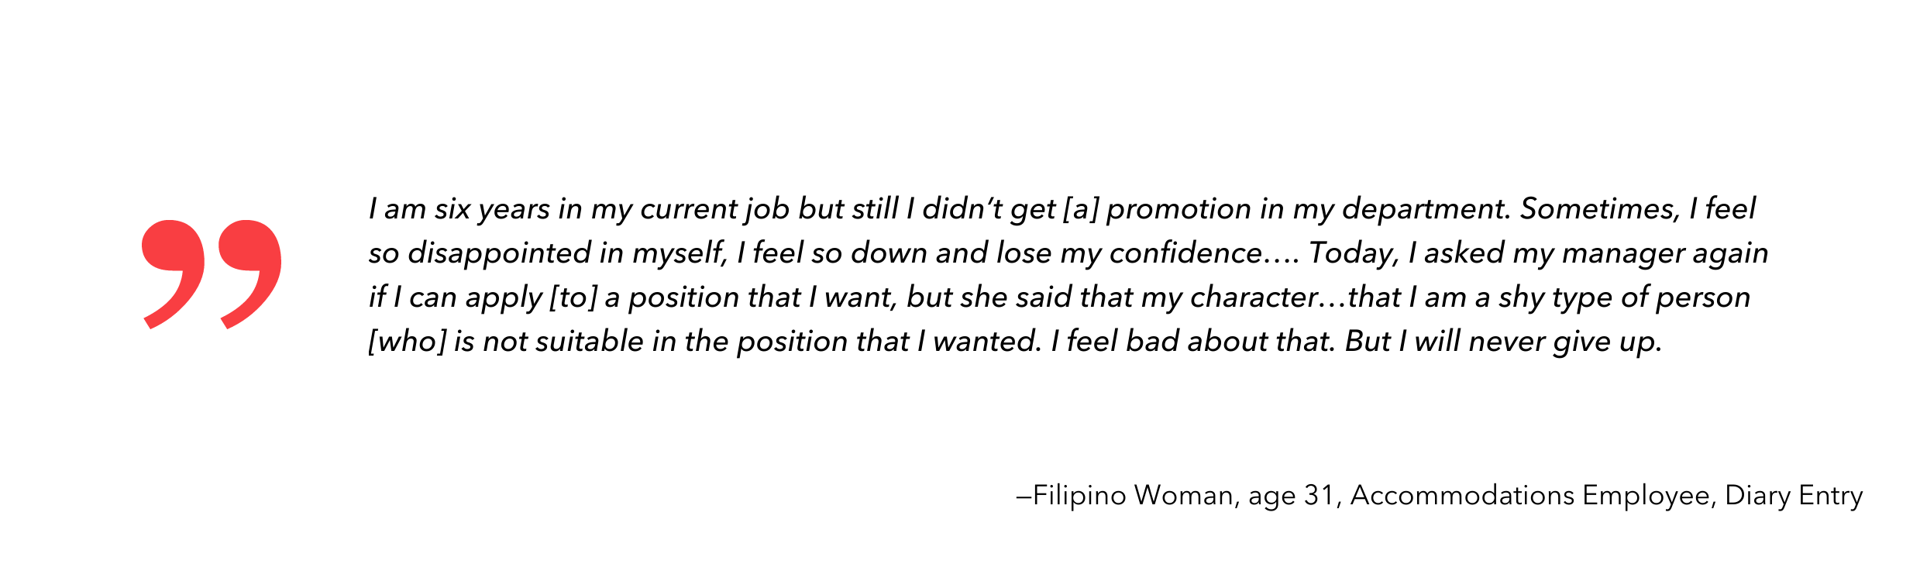The image size is (1920, 581).
Task: Click the bracketed word '[who]' in the last line
Action: [x=407, y=342]
